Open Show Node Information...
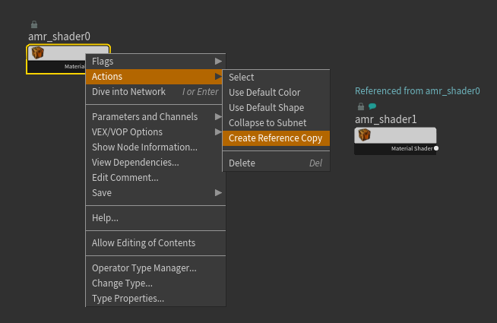The height and width of the screenshot is (323, 497). coord(144,147)
